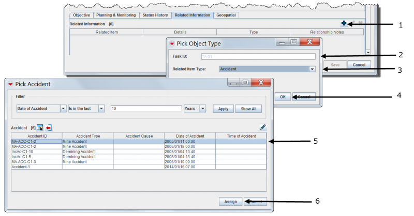The image size is (414, 216).
Task: Maximize the Pick Accident window
Action: (x=244, y=82)
